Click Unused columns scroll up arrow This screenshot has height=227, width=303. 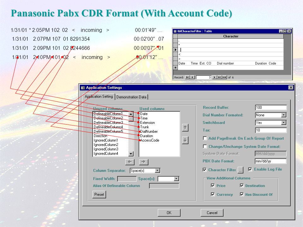[x=131, y=114]
